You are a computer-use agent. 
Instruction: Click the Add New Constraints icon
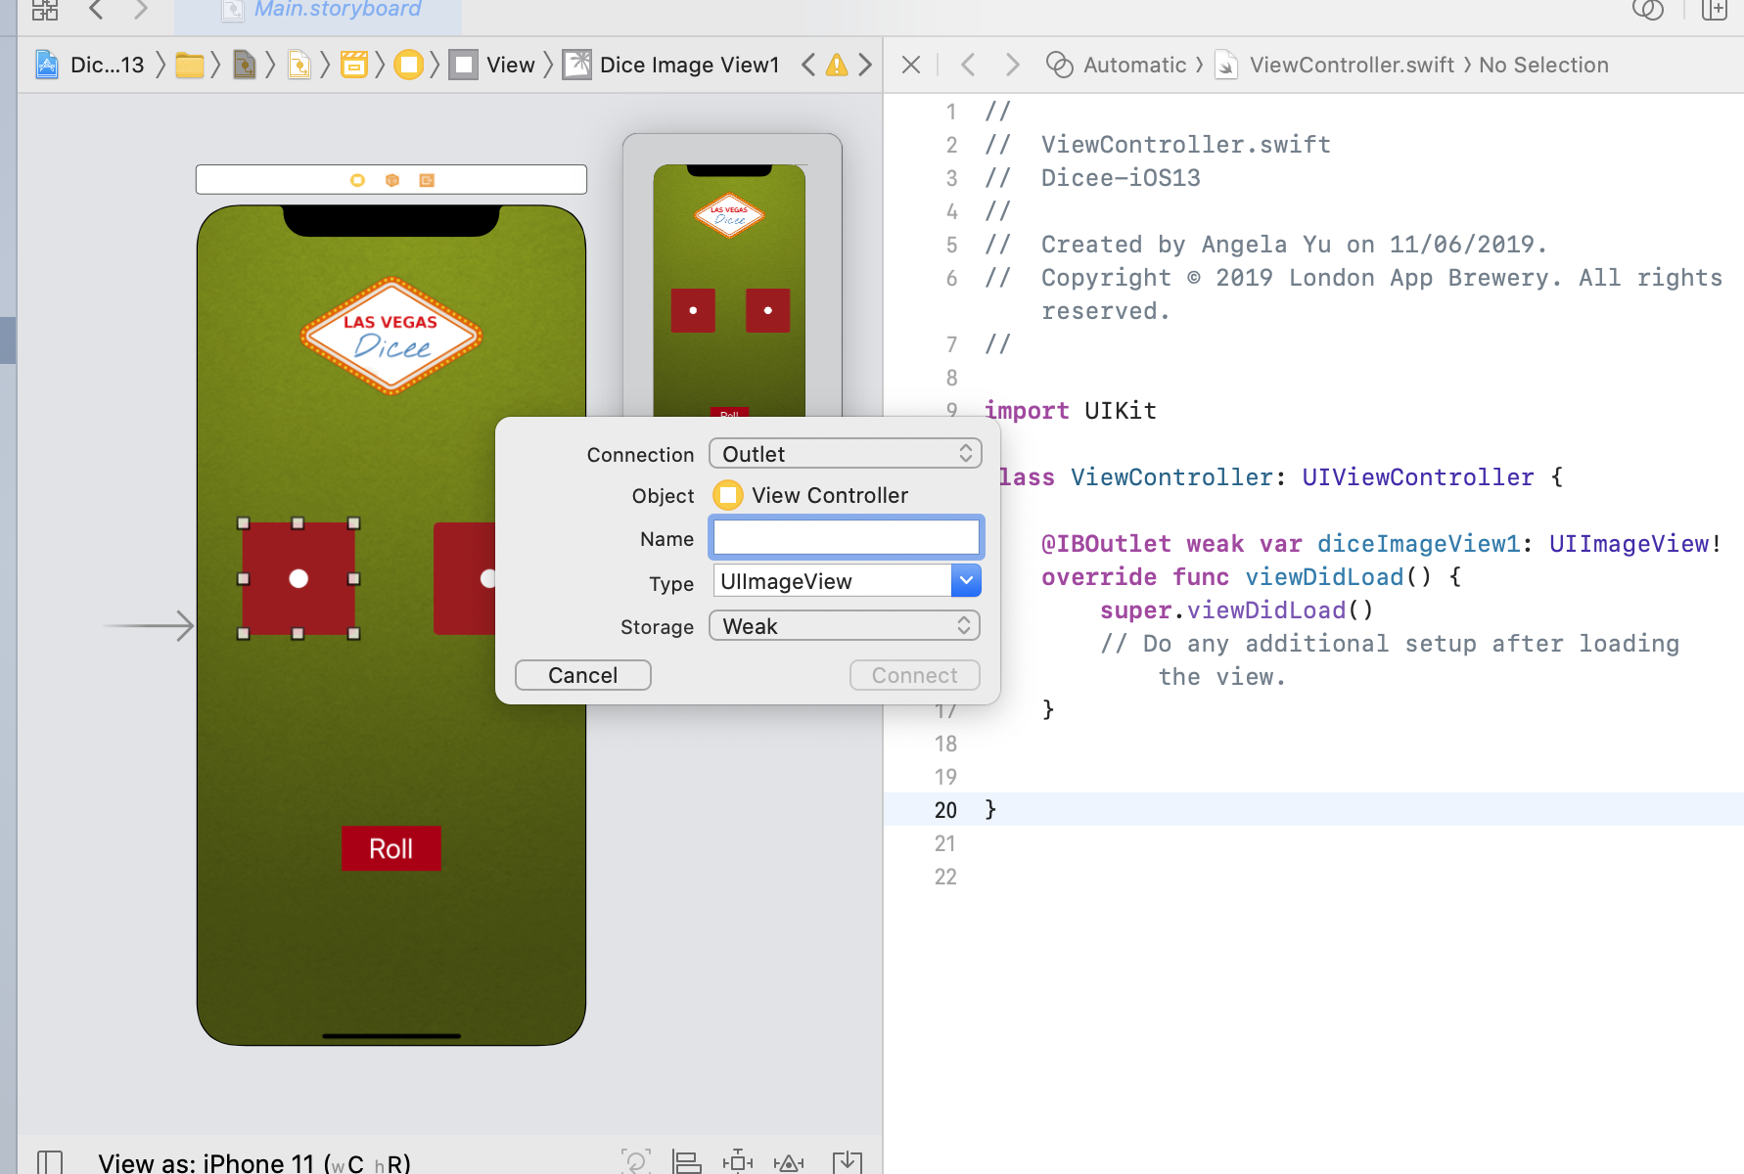[737, 1161]
